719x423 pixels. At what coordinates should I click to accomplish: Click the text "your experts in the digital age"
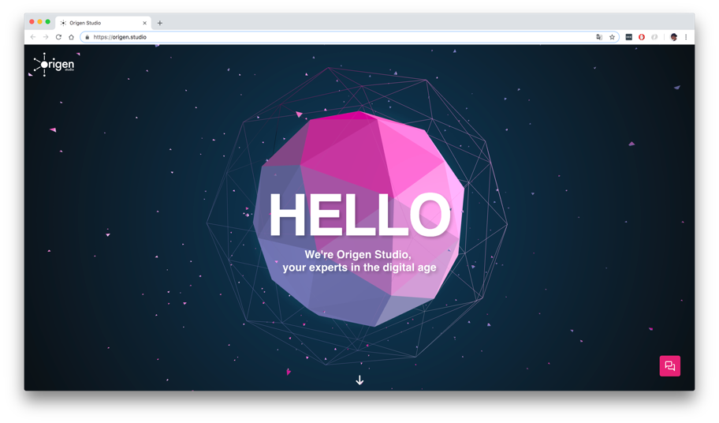tap(359, 268)
